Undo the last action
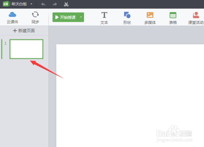The height and width of the screenshot is (147, 204). [43, 4]
